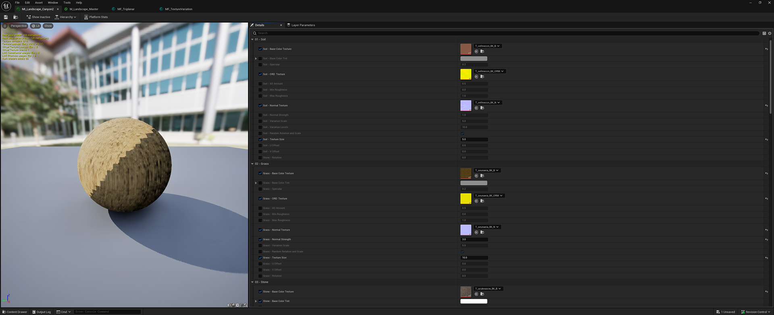Reset Soil Normal Texture to default
This screenshot has width=774, height=315.
point(766,106)
